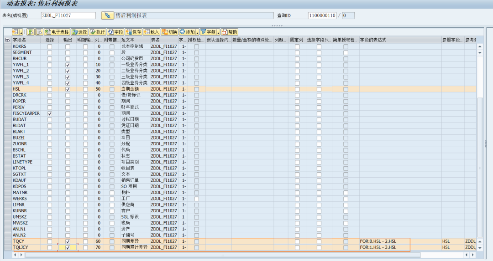
Task: Click field name LINETYPE
Action: click(x=22, y=162)
